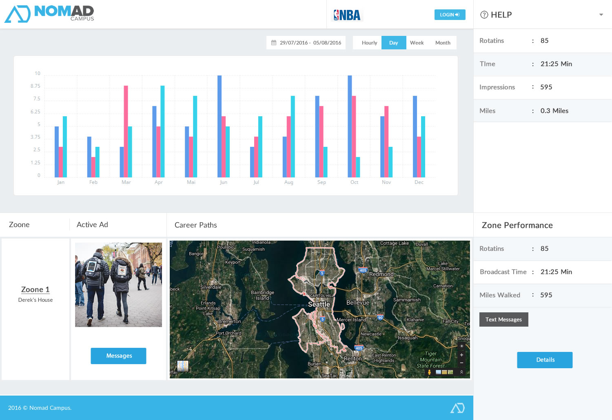Open the 29/07/2016 - 05/08/2016 date picker
This screenshot has width=612, height=420.
click(310, 43)
